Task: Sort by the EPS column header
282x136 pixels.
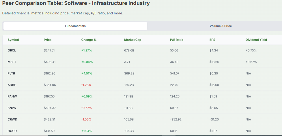Action: 212,40
